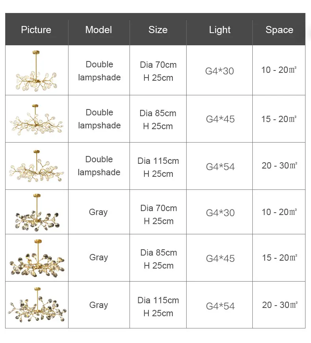311x343 pixels.
Task: Click the Light column header
Action: point(220,30)
